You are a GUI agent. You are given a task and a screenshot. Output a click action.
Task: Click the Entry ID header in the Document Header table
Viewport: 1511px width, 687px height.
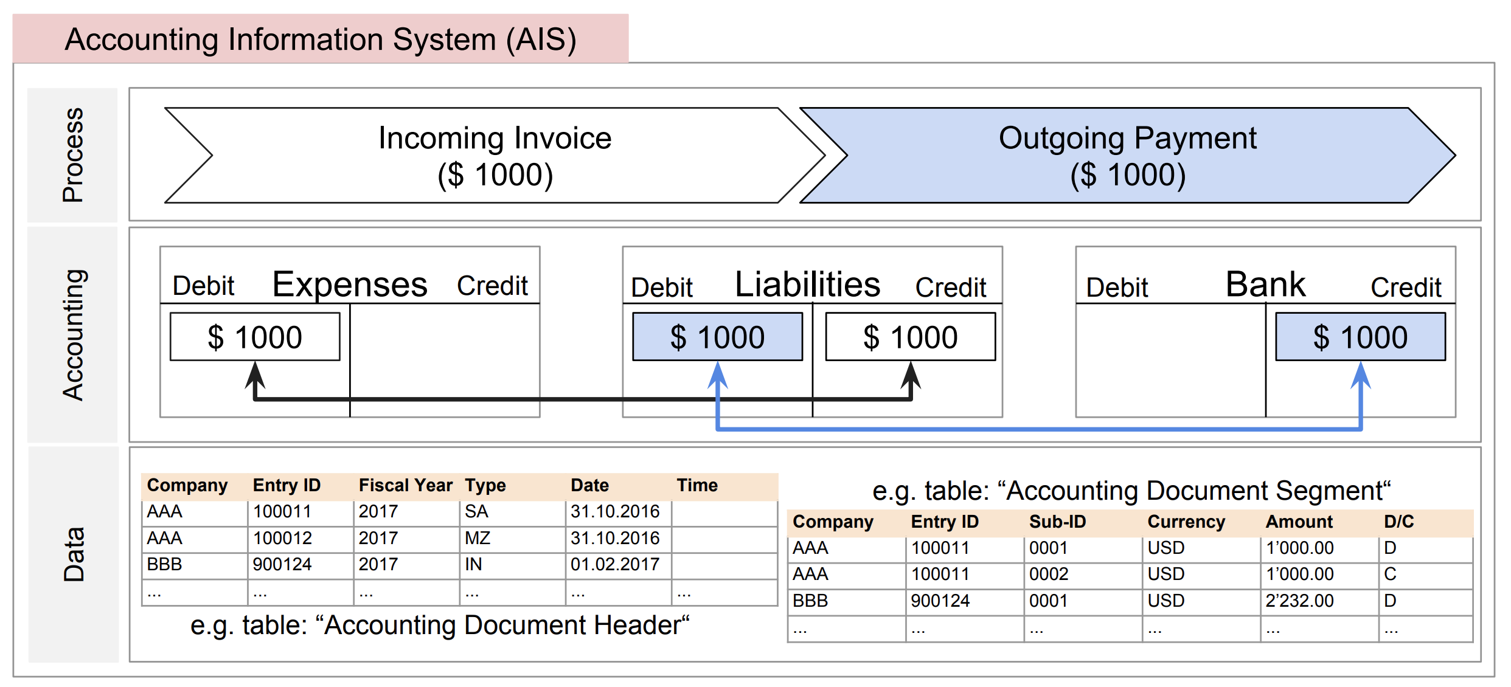(287, 485)
